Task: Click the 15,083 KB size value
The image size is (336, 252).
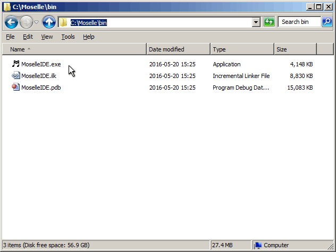Action: (x=300, y=88)
